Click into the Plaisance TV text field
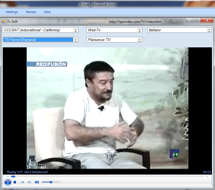Image resolution: width=215 pixels, height=190 pixels. point(112,40)
